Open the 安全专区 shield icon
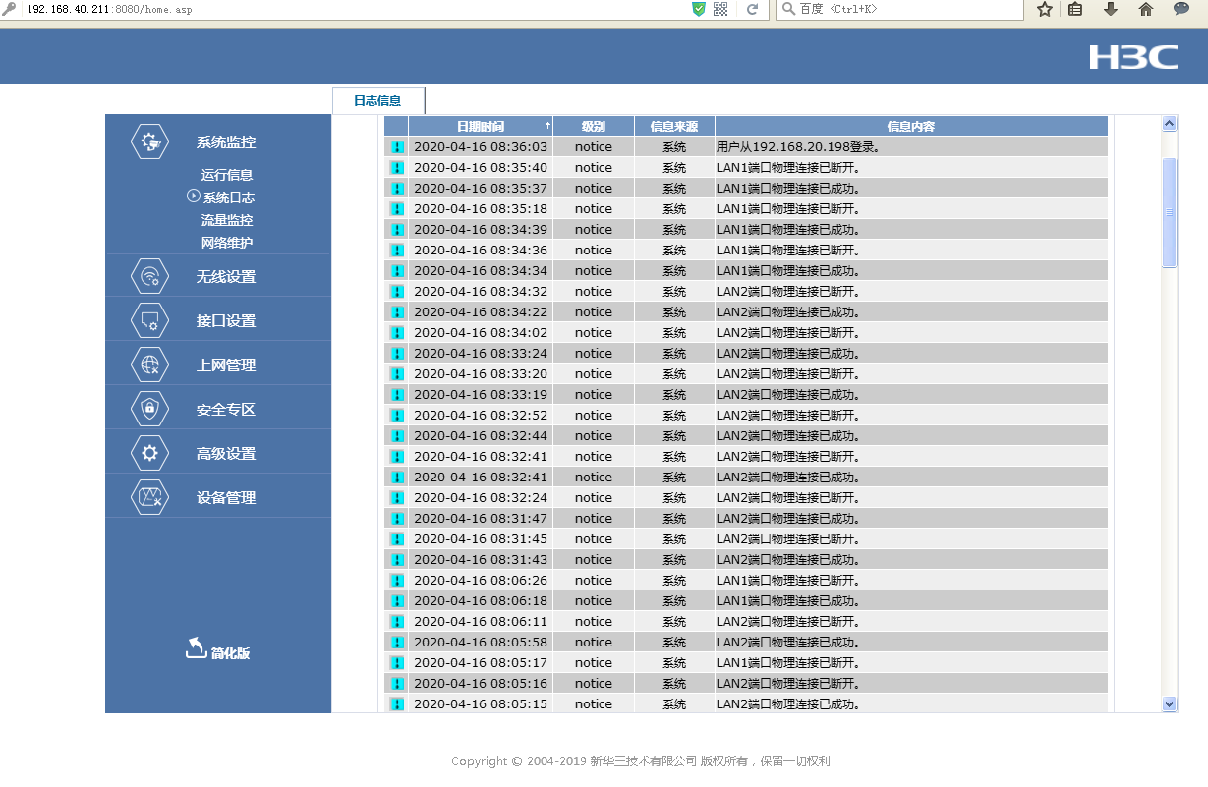Viewport: 1208px width, 787px height. click(x=149, y=409)
